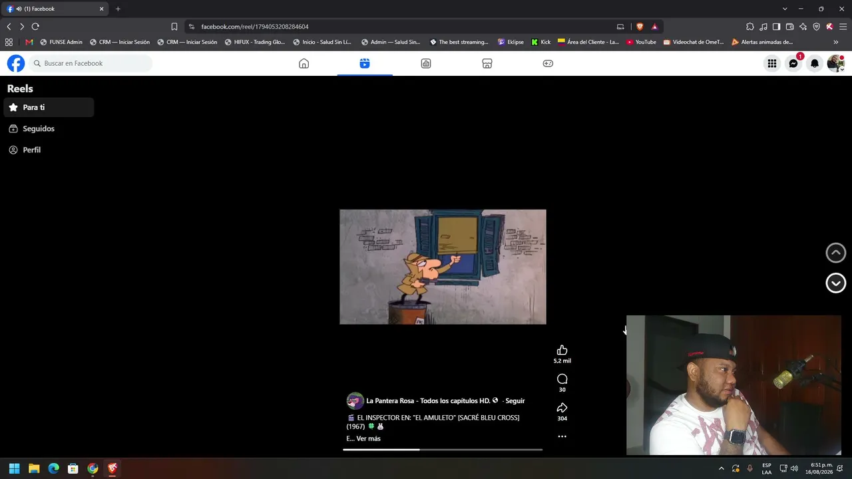This screenshot has width=852, height=479.
Task: Open Brave Rewards triangle icon
Action: click(654, 27)
